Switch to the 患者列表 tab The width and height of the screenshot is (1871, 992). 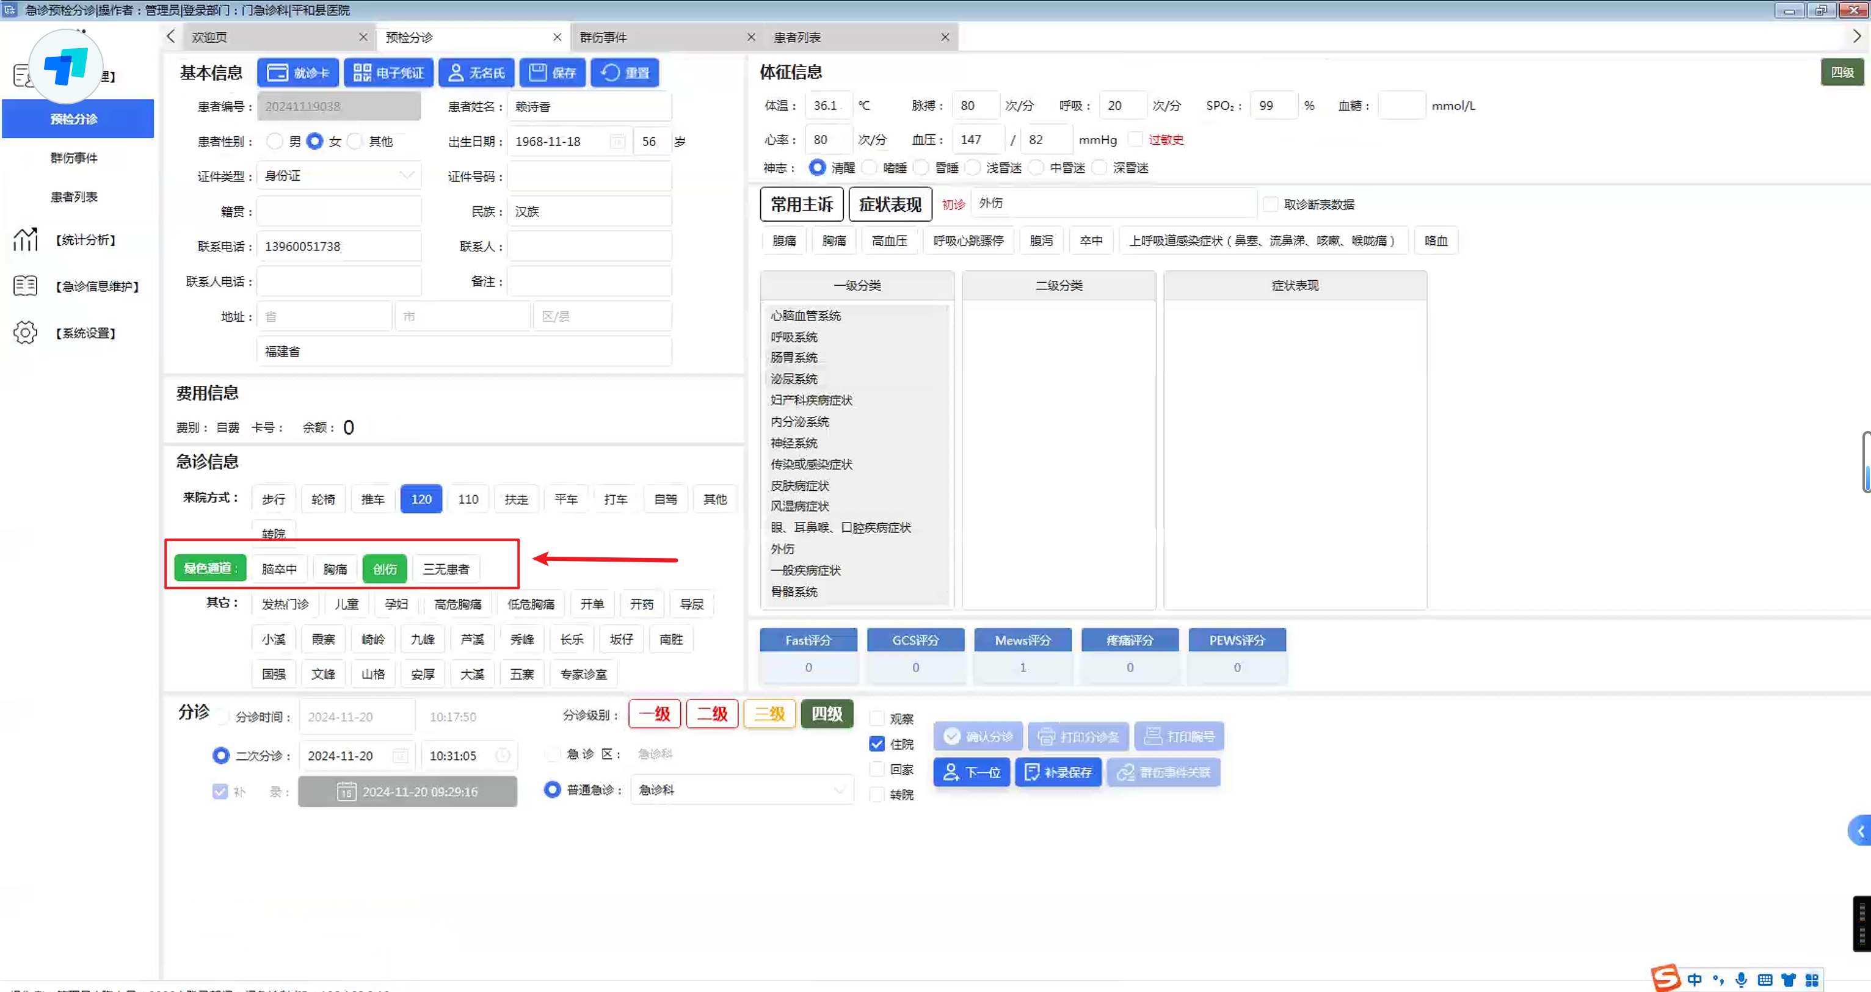tap(797, 37)
